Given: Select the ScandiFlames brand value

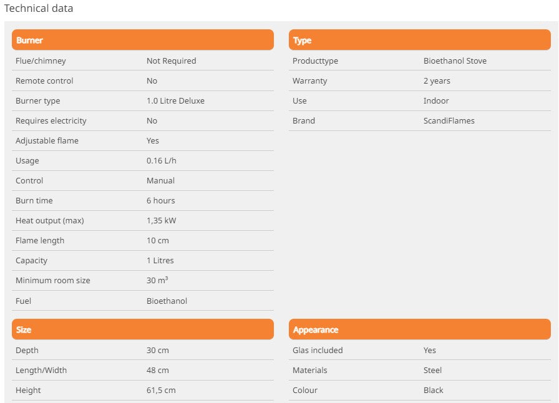Looking at the screenshot, I should pos(449,121).
